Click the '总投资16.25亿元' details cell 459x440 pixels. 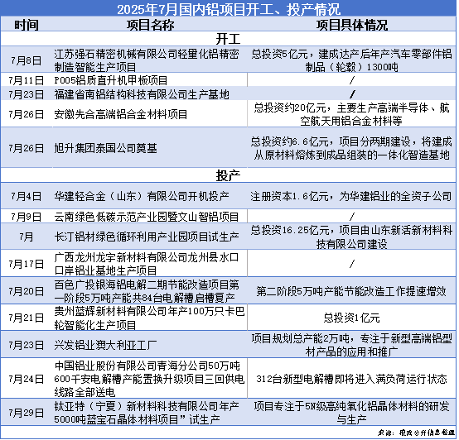pos(351,237)
